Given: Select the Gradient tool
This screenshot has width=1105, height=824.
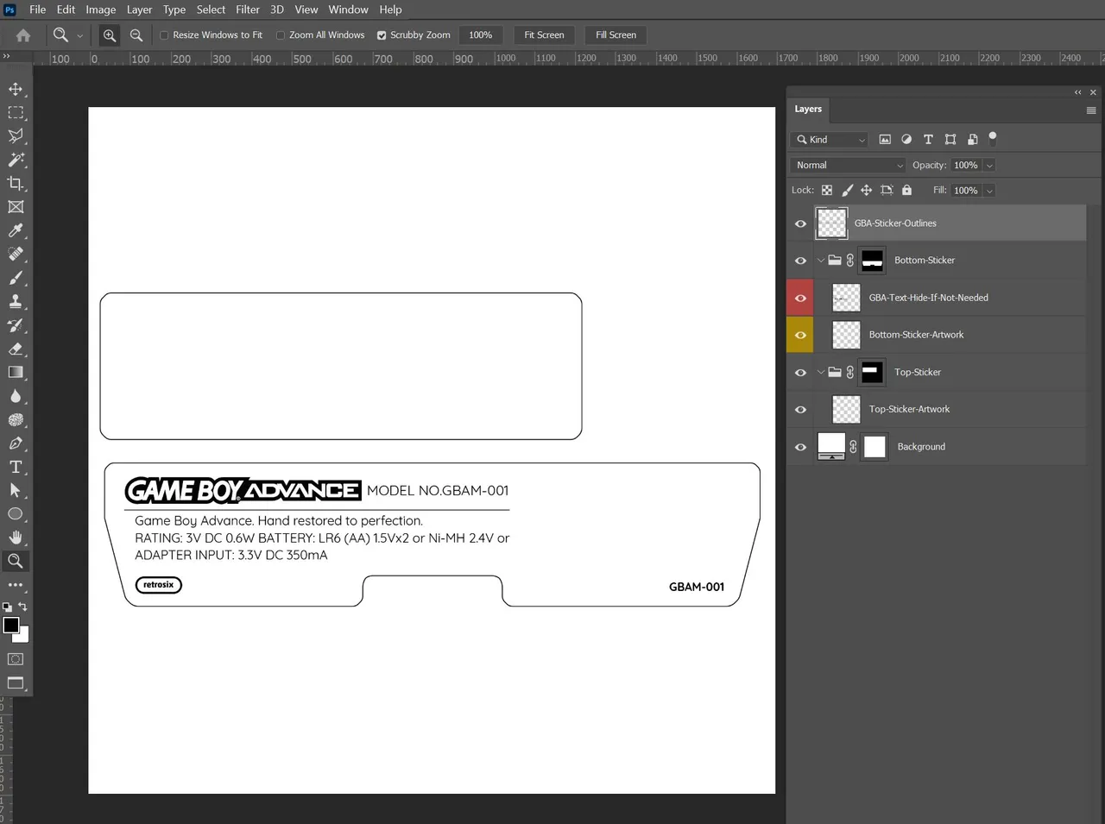Looking at the screenshot, I should click(16, 372).
